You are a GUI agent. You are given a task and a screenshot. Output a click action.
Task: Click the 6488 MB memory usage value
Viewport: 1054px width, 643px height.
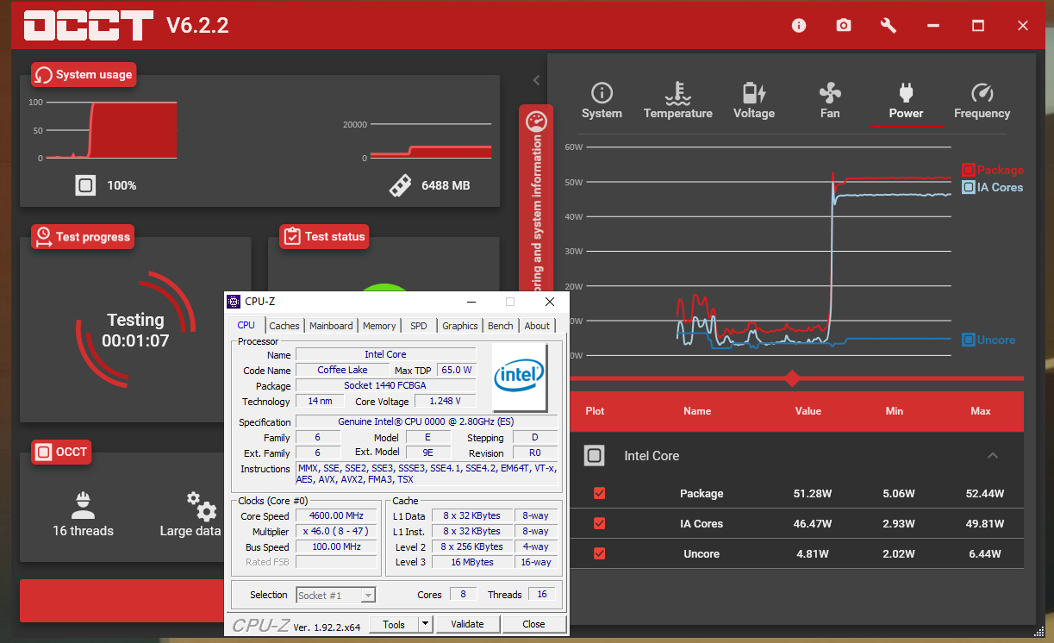446,185
